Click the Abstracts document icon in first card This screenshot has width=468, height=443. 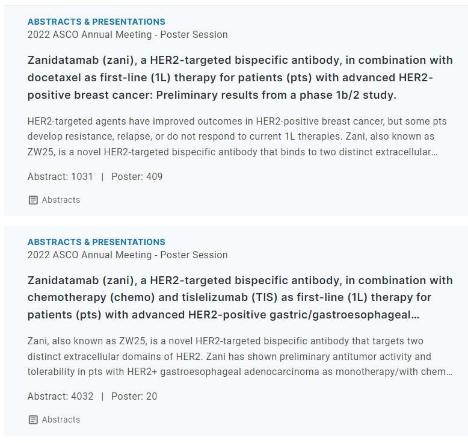coord(33,200)
